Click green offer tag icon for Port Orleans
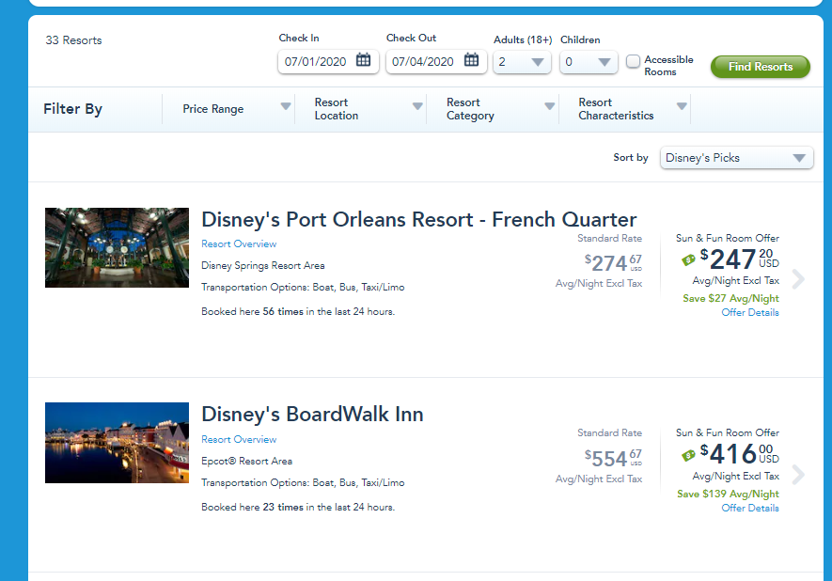This screenshot has width=832, height=581. (688, 260)
